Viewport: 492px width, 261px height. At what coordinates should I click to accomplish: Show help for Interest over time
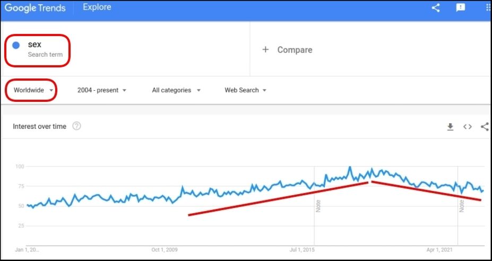pyautogui.click(x=76, y=126)
